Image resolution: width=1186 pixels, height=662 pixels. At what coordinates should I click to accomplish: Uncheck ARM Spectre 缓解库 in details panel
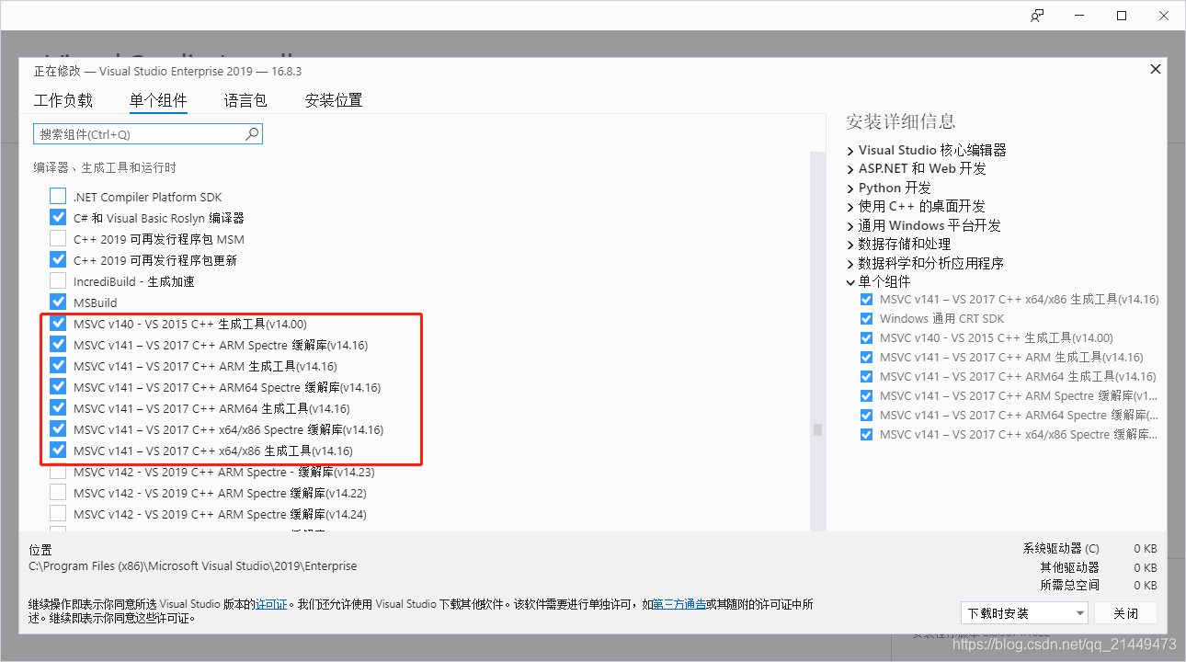point(866,396)
